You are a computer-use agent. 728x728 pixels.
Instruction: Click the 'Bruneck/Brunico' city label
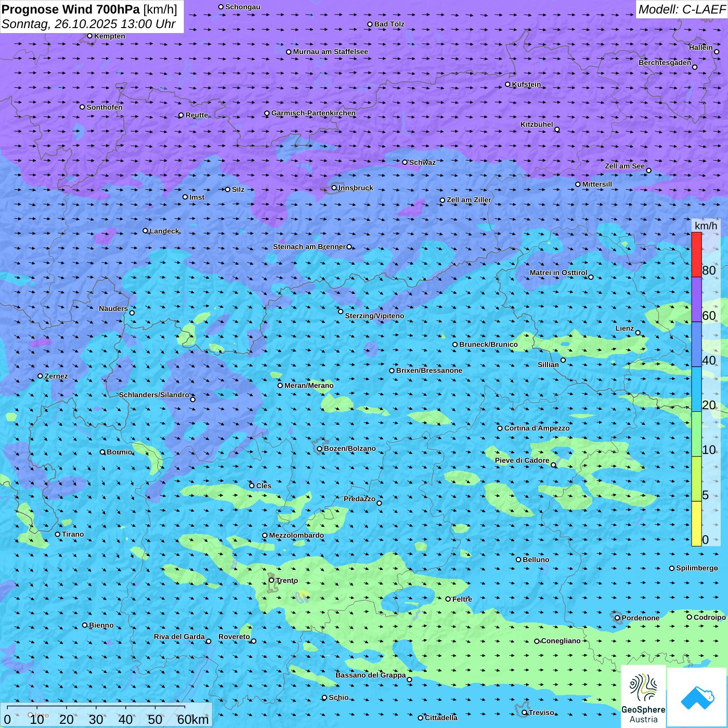(489, 344)
